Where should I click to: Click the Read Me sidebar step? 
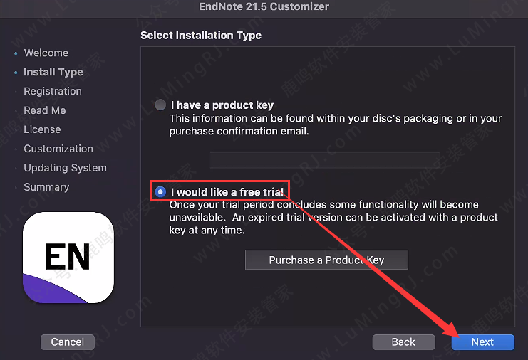(44, 110)
